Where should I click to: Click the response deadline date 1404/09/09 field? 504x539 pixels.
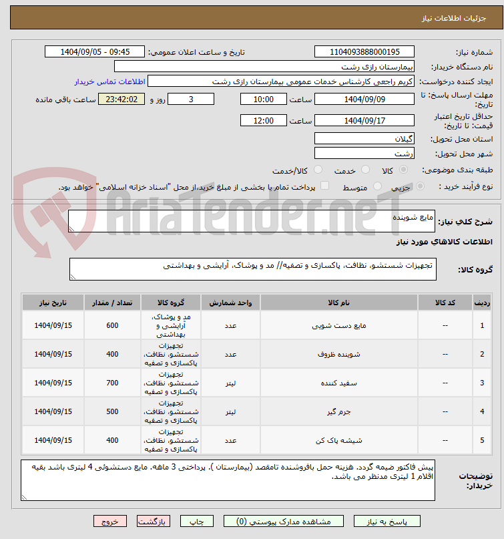[364, 100]
